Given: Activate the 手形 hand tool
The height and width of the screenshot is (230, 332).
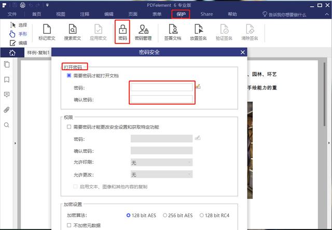Looking at the screenshot, I should click(x=19, y=34).
